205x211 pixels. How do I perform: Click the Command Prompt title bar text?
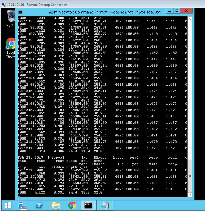[x=105, y=12]
